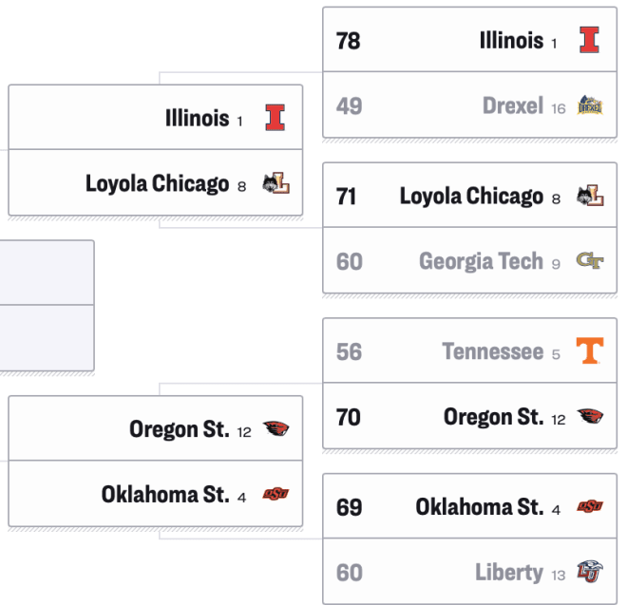This screenshot has height=605, width=627.
Task: Click the Liberty LU eagle logo
Action: coord(590,571)
